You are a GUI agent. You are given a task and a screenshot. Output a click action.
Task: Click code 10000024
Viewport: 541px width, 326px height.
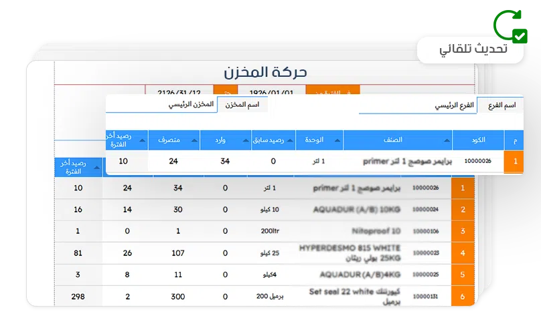coord(425,209)
